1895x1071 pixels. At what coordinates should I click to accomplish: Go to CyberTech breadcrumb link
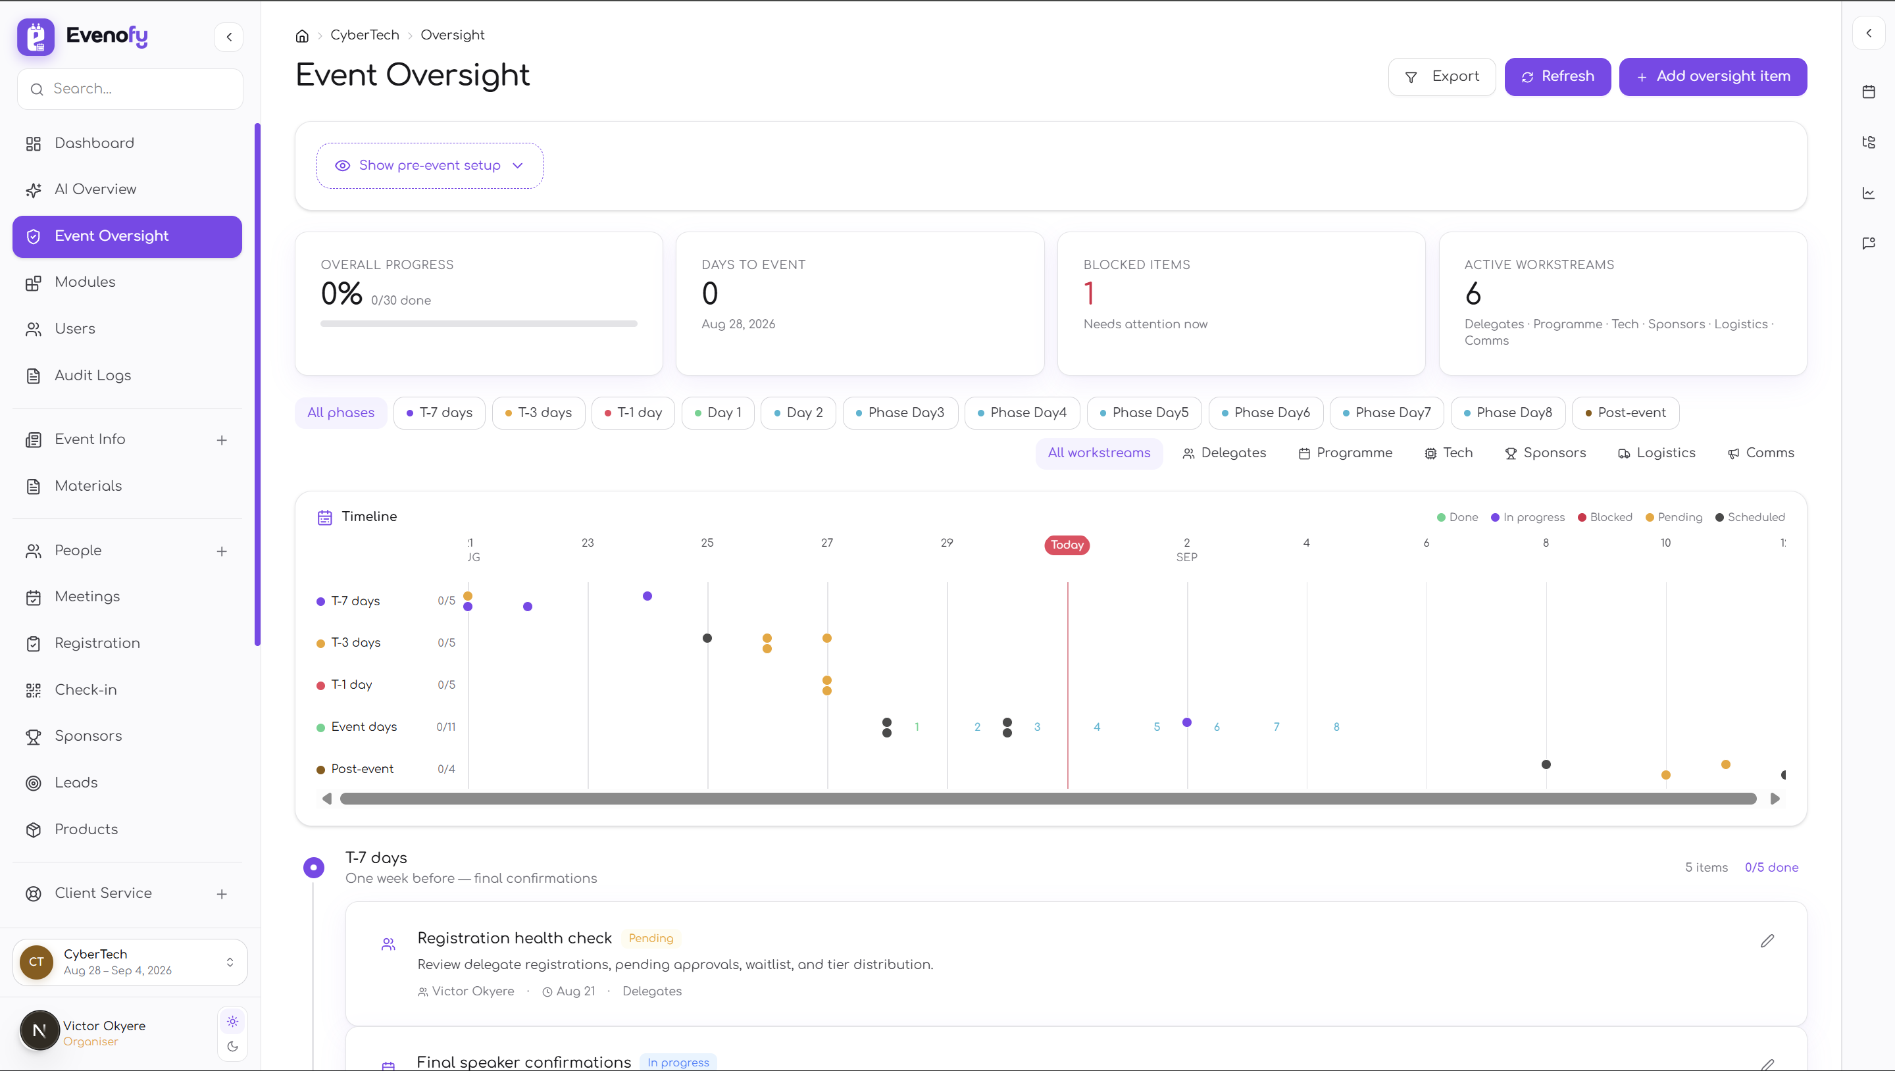click(x=365, y=36)
